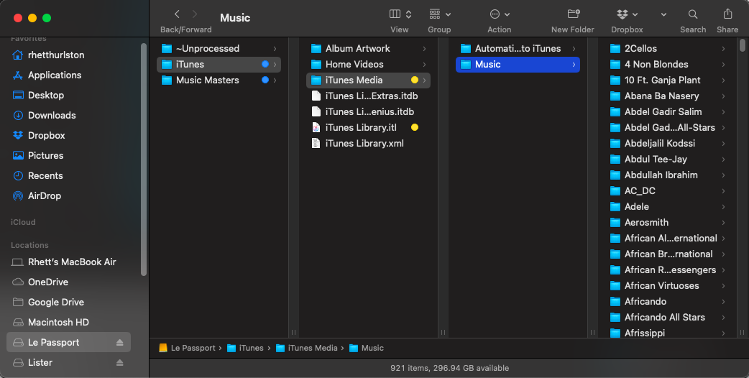Open Group dropdown arrow
This screenshot has height=378, width=749.
(448, 15)
